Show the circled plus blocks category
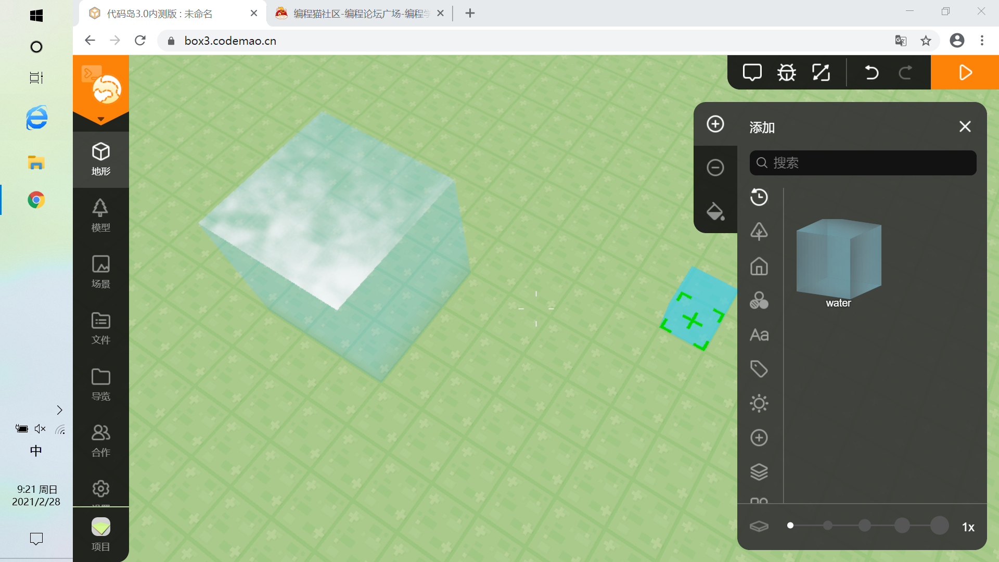Screen dimensions: 999x562 pyautogui.click(x=759, y=438)
